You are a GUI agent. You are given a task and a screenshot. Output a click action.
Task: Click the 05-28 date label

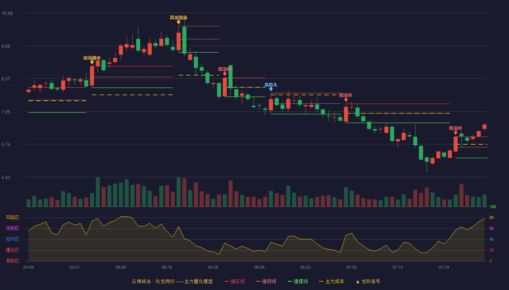click(x=213, y=267)
